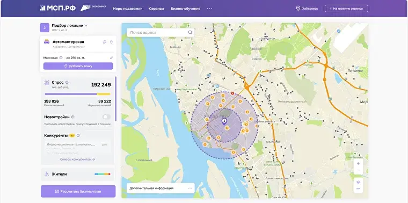Open the Меры поддержки menu
Viewport: 408px width, 203px height.
pyautogui.click(x=128, y=9)
